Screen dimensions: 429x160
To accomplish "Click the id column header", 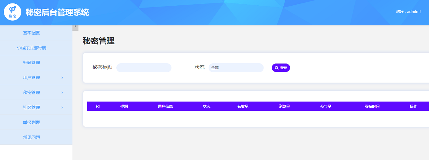I will click(98, 106).
